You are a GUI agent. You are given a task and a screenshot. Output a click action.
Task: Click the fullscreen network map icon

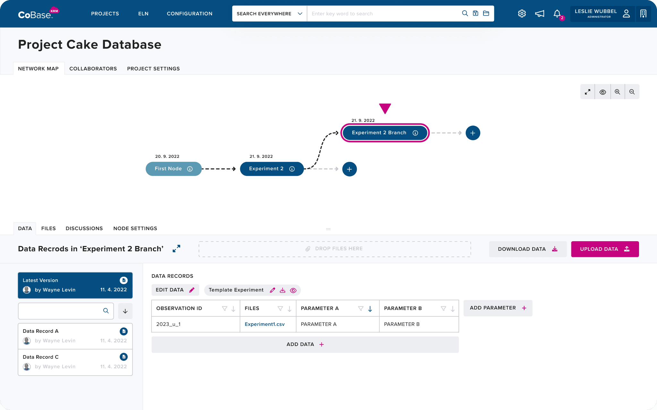point(587,92)
